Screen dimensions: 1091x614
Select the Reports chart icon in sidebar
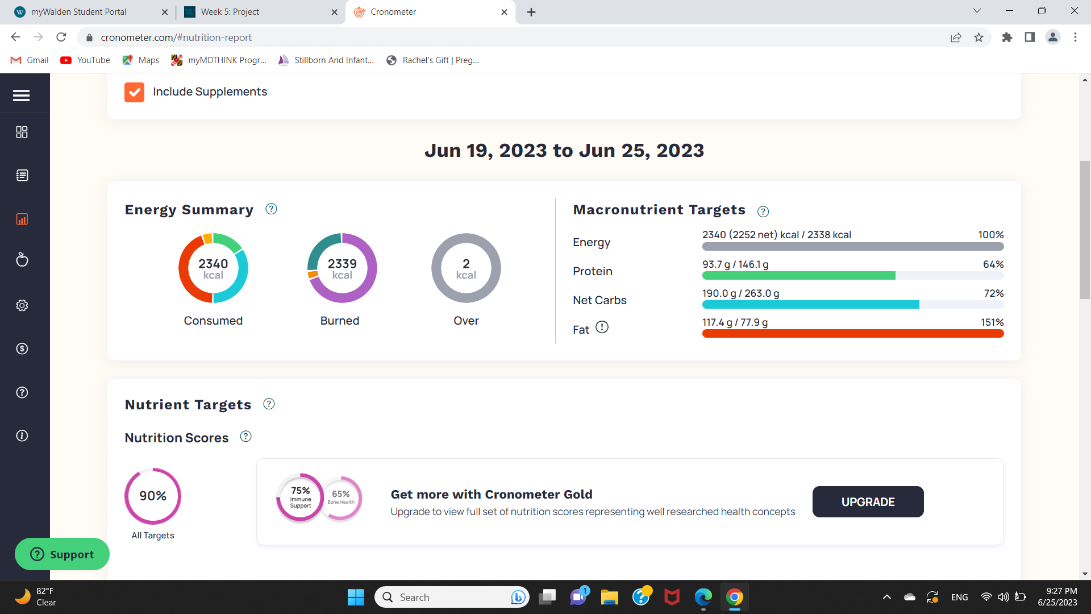coord(22,219)
